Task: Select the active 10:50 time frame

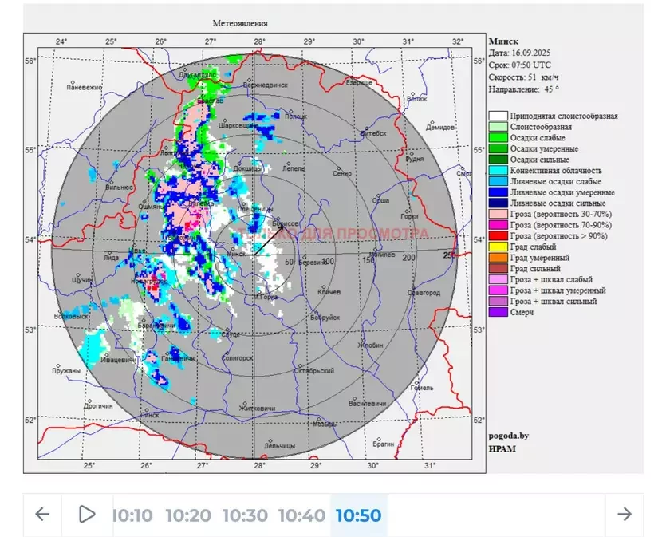Action: click(359, 515)
